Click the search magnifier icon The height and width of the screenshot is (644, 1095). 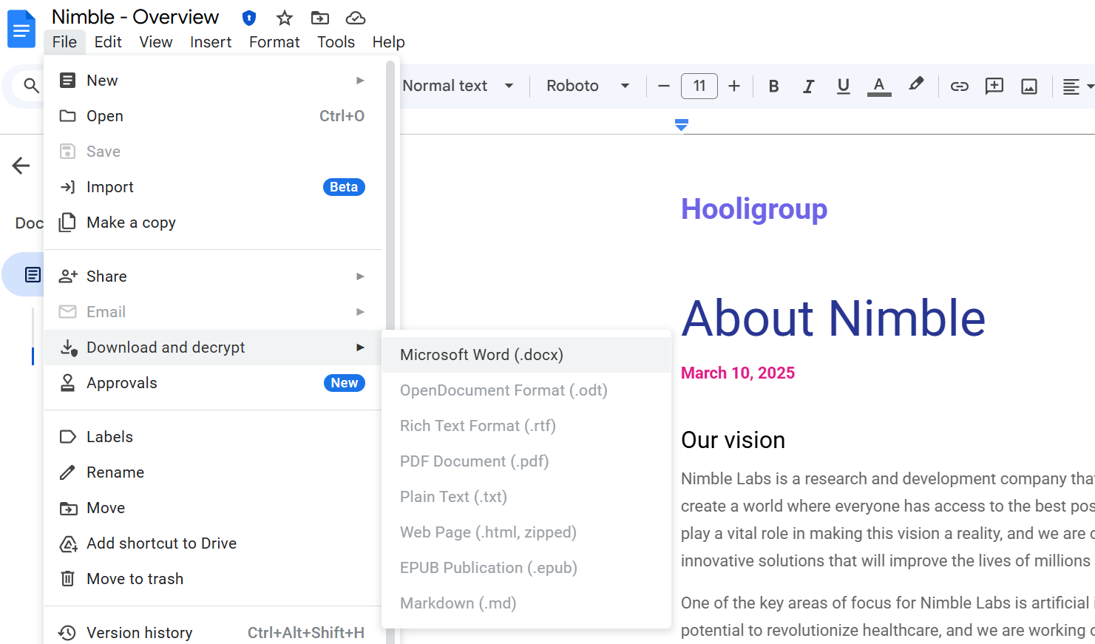[x=31, y=86]
